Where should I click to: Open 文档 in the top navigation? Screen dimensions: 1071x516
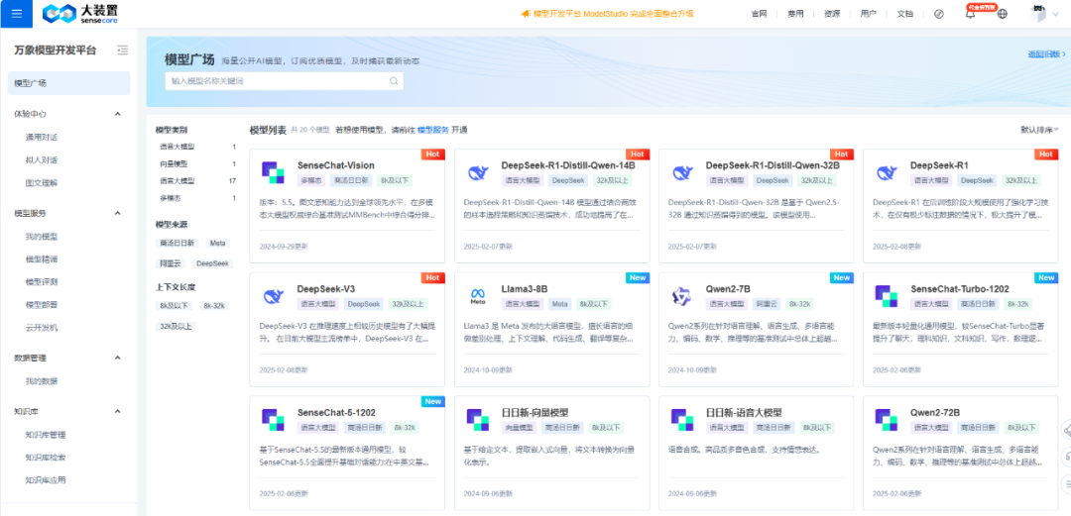pyautogui.click(x=904, y=14)
